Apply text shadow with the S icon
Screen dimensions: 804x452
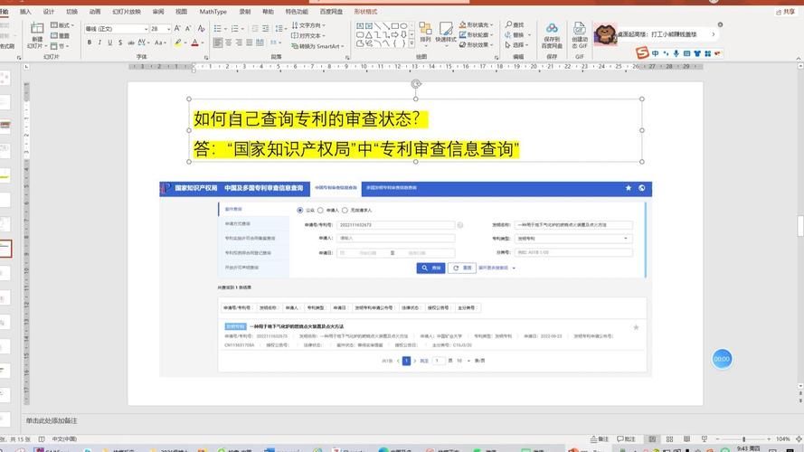(x=120, y=42)
